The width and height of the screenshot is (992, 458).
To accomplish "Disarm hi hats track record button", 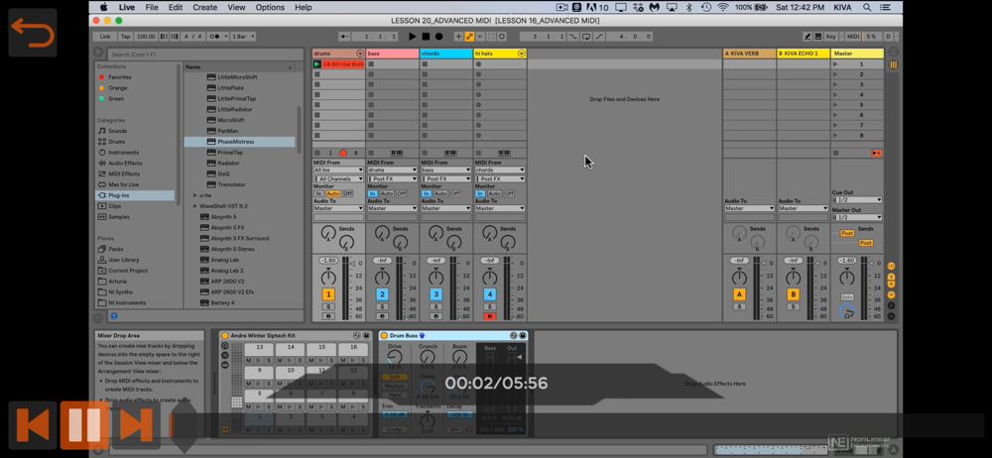I will pyautogui.click(x=490, y=316).
